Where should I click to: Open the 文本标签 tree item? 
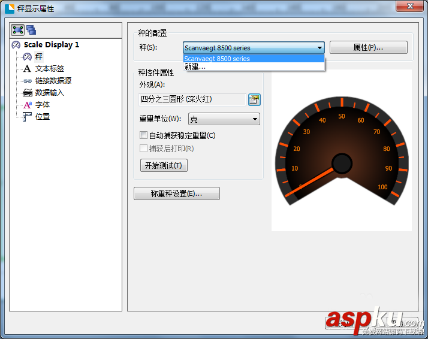click(50, 69)
